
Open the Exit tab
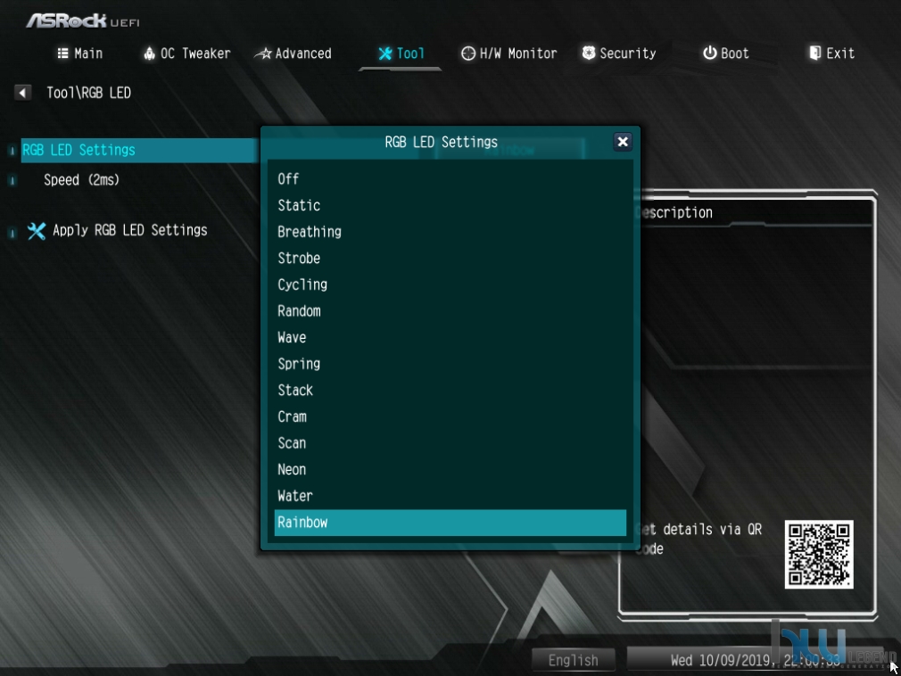831,54
